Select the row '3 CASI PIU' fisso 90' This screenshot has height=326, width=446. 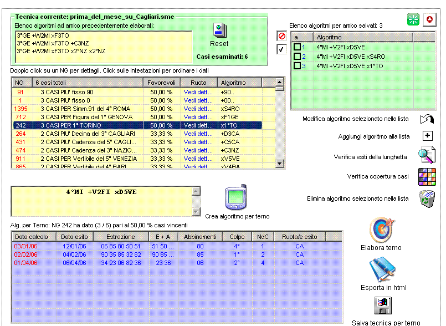coord(137,92)
